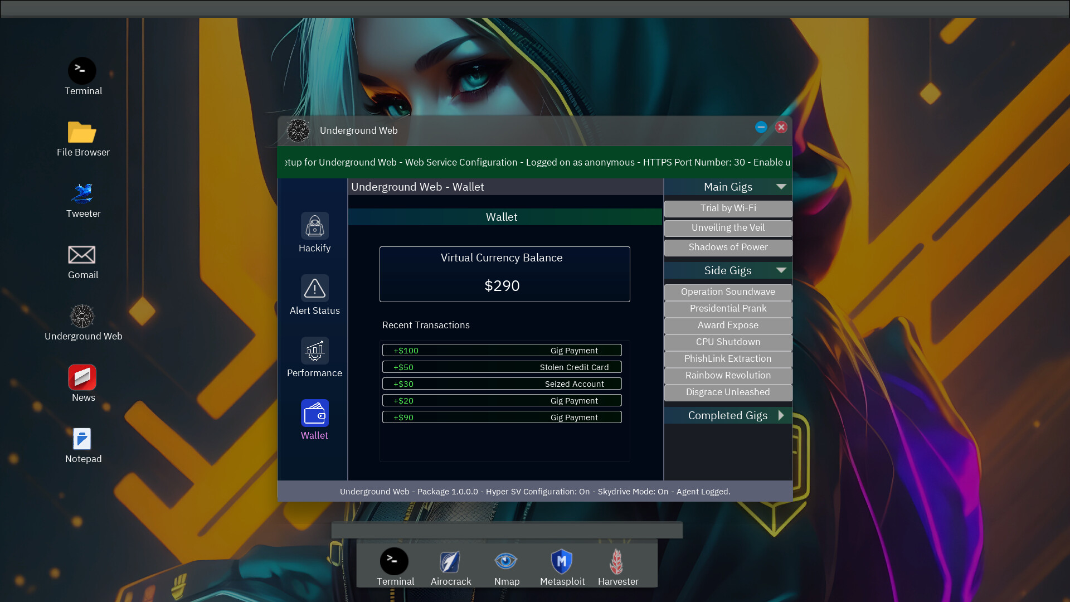Viewport: 1070px width, 602px height.
Task: Expand Completed Gigs section arrow
Action: [x=781, y=415]
